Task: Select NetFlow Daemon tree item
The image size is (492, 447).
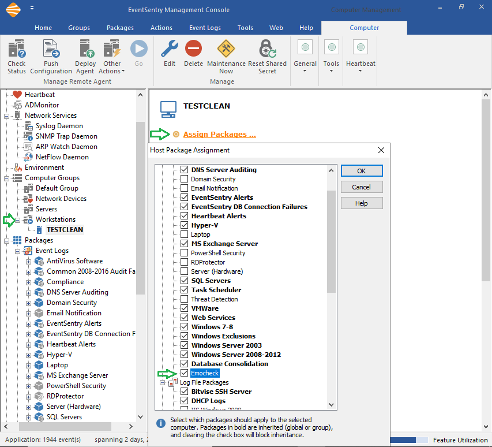Action: click(x=62, y=157)
